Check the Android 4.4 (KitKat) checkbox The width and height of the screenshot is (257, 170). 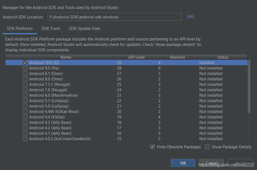(25, 117)
